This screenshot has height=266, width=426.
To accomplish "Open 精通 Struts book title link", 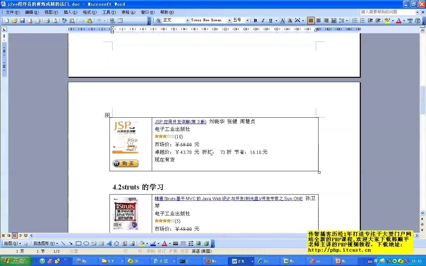I will 229,199.
